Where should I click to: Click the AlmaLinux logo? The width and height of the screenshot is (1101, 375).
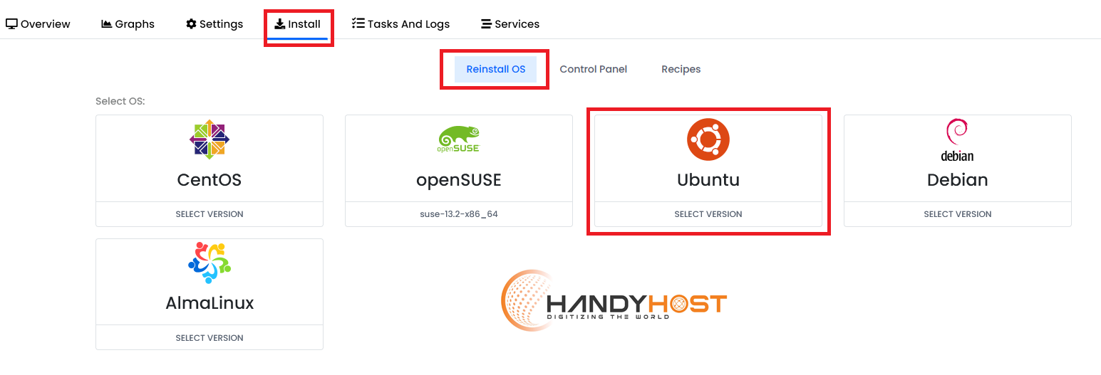(210, 263)
